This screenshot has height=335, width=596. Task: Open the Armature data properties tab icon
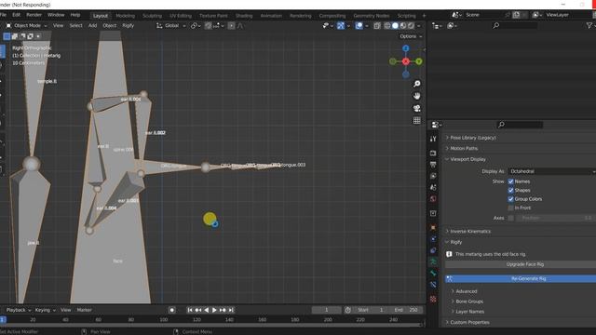click(433, 261)
